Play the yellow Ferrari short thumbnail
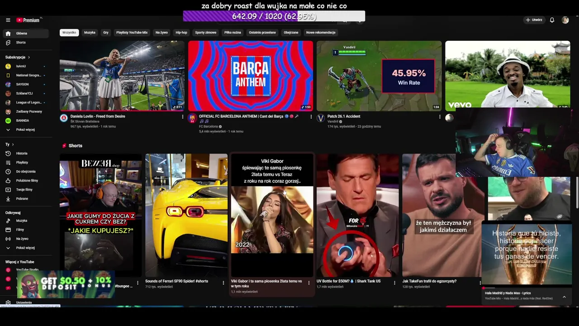The height and width of the screenshot is (326, 579). pyautogui.click(x=186, y=215)
